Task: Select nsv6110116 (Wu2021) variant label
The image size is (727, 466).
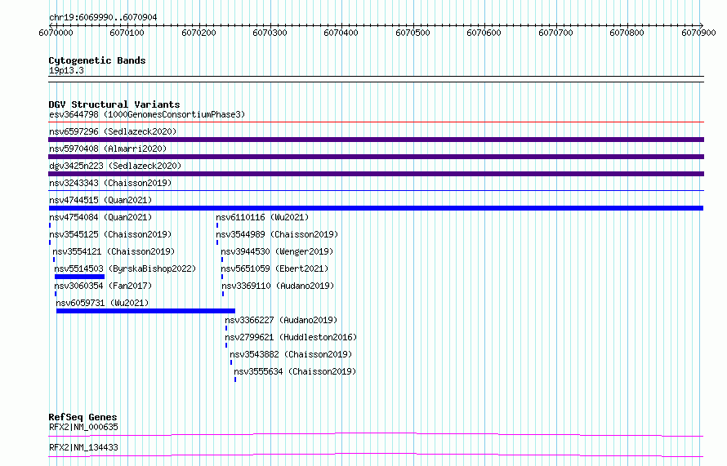Action: coord(262,217)
